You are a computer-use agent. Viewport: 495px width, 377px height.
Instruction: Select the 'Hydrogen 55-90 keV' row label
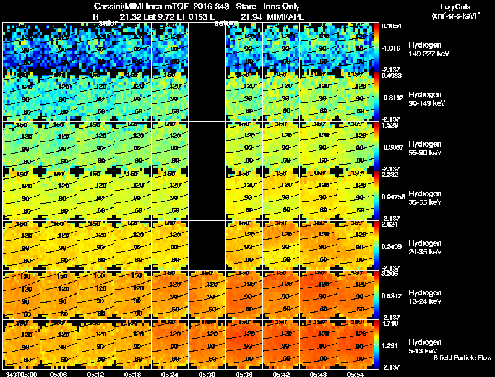(425, 149)
